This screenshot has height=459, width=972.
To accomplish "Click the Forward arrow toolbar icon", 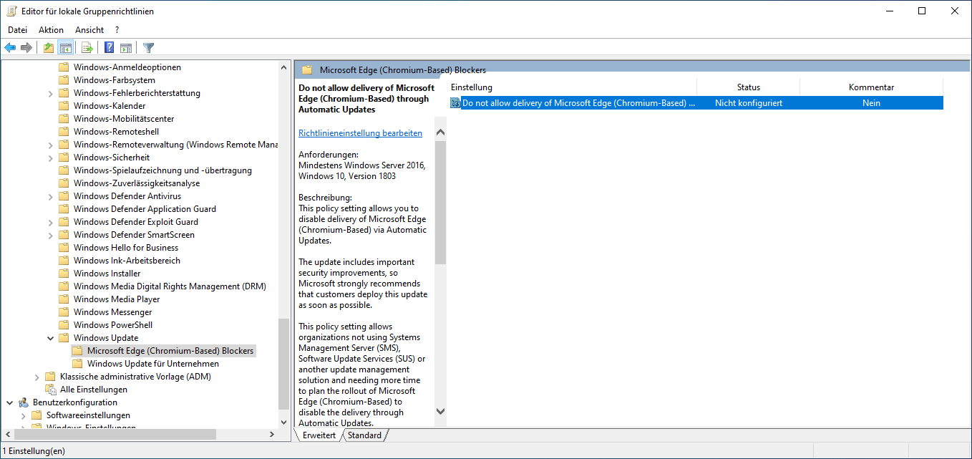I will tap(26, 48).
